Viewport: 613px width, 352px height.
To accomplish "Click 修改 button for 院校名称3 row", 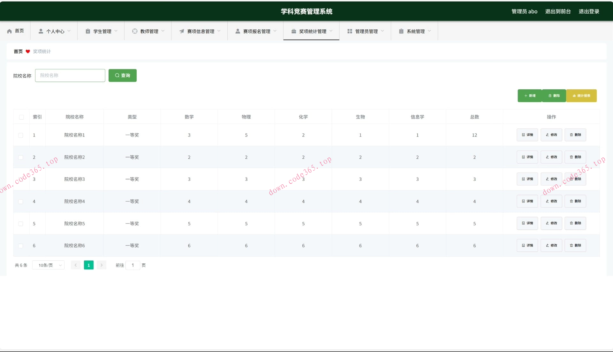I will tap(551, 179).
